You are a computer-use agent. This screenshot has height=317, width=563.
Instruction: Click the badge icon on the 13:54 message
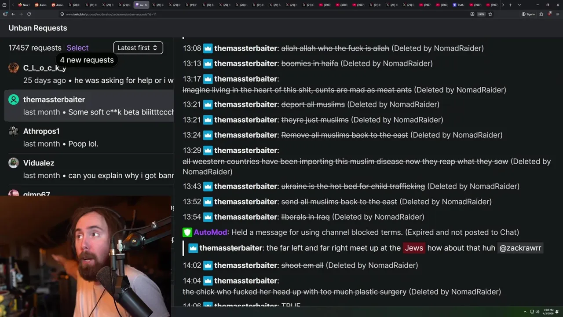208,217
